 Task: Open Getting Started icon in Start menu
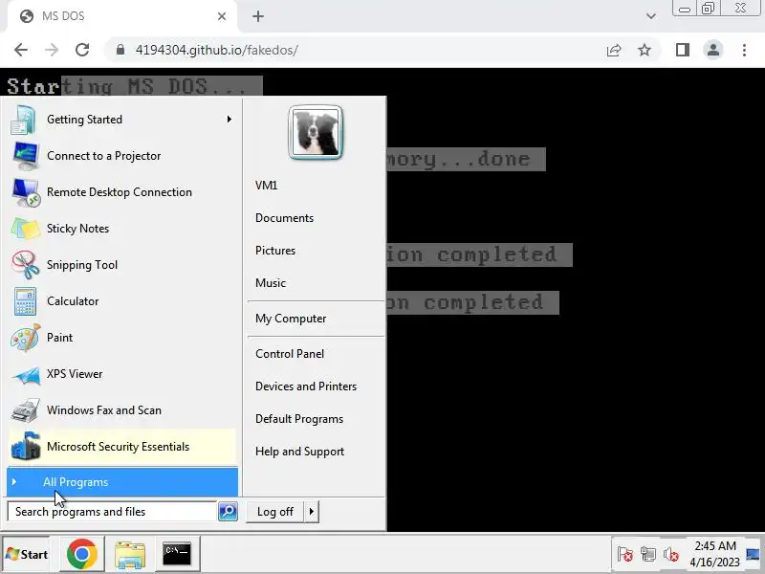pos(23,120)
